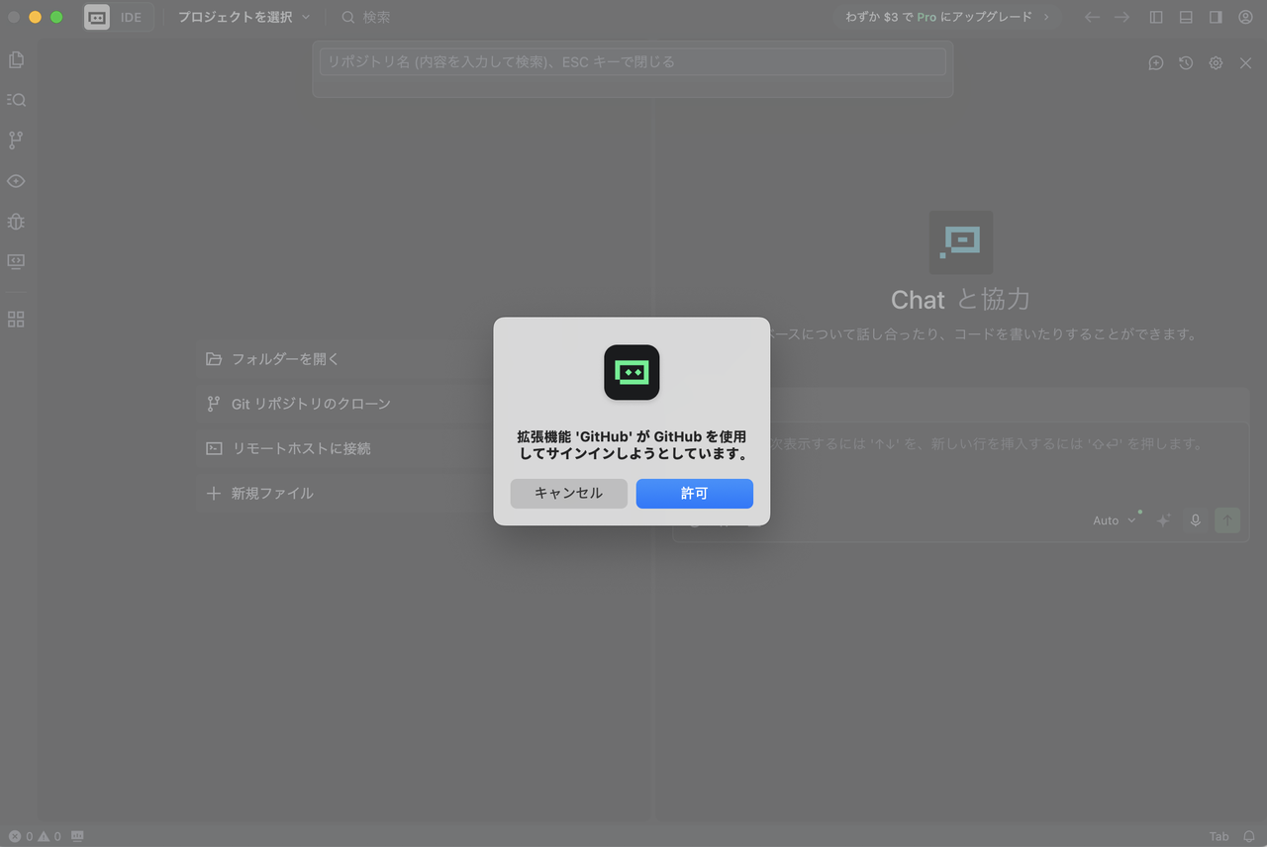Open the debug bug icon in sidebar

(16, 222)
